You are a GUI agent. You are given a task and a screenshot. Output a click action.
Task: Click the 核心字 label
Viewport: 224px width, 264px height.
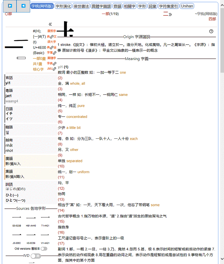38,69
